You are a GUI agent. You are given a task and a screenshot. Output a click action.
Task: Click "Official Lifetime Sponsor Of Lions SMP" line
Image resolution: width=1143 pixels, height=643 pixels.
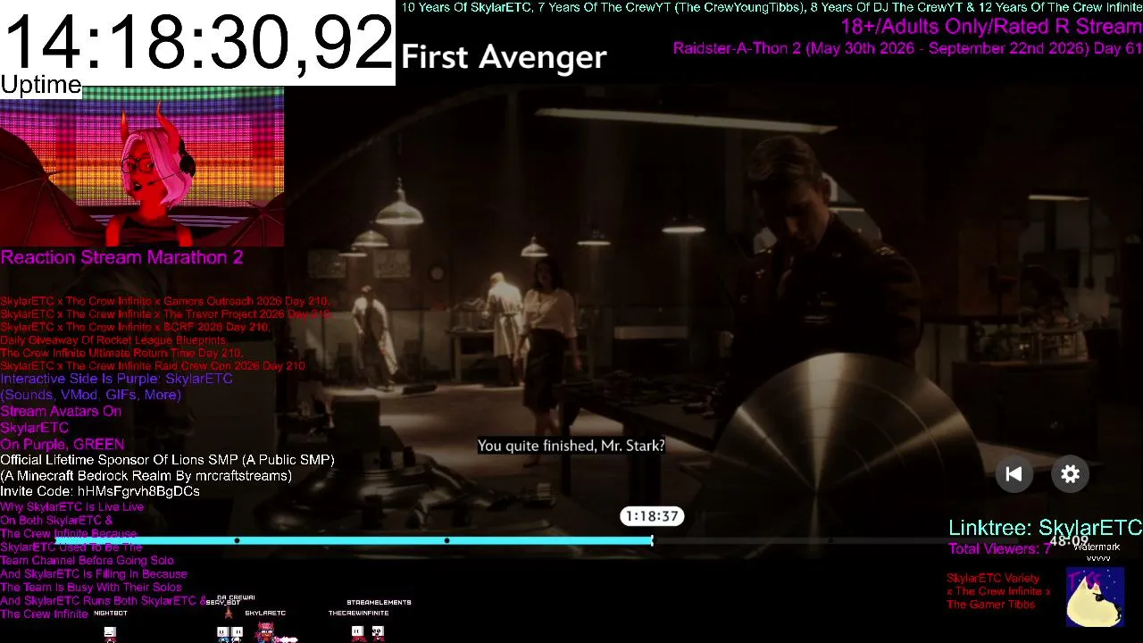coord(167,460)
